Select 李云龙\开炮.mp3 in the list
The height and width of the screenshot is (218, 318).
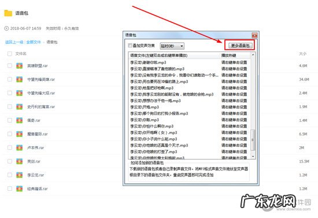coord(145,107)
